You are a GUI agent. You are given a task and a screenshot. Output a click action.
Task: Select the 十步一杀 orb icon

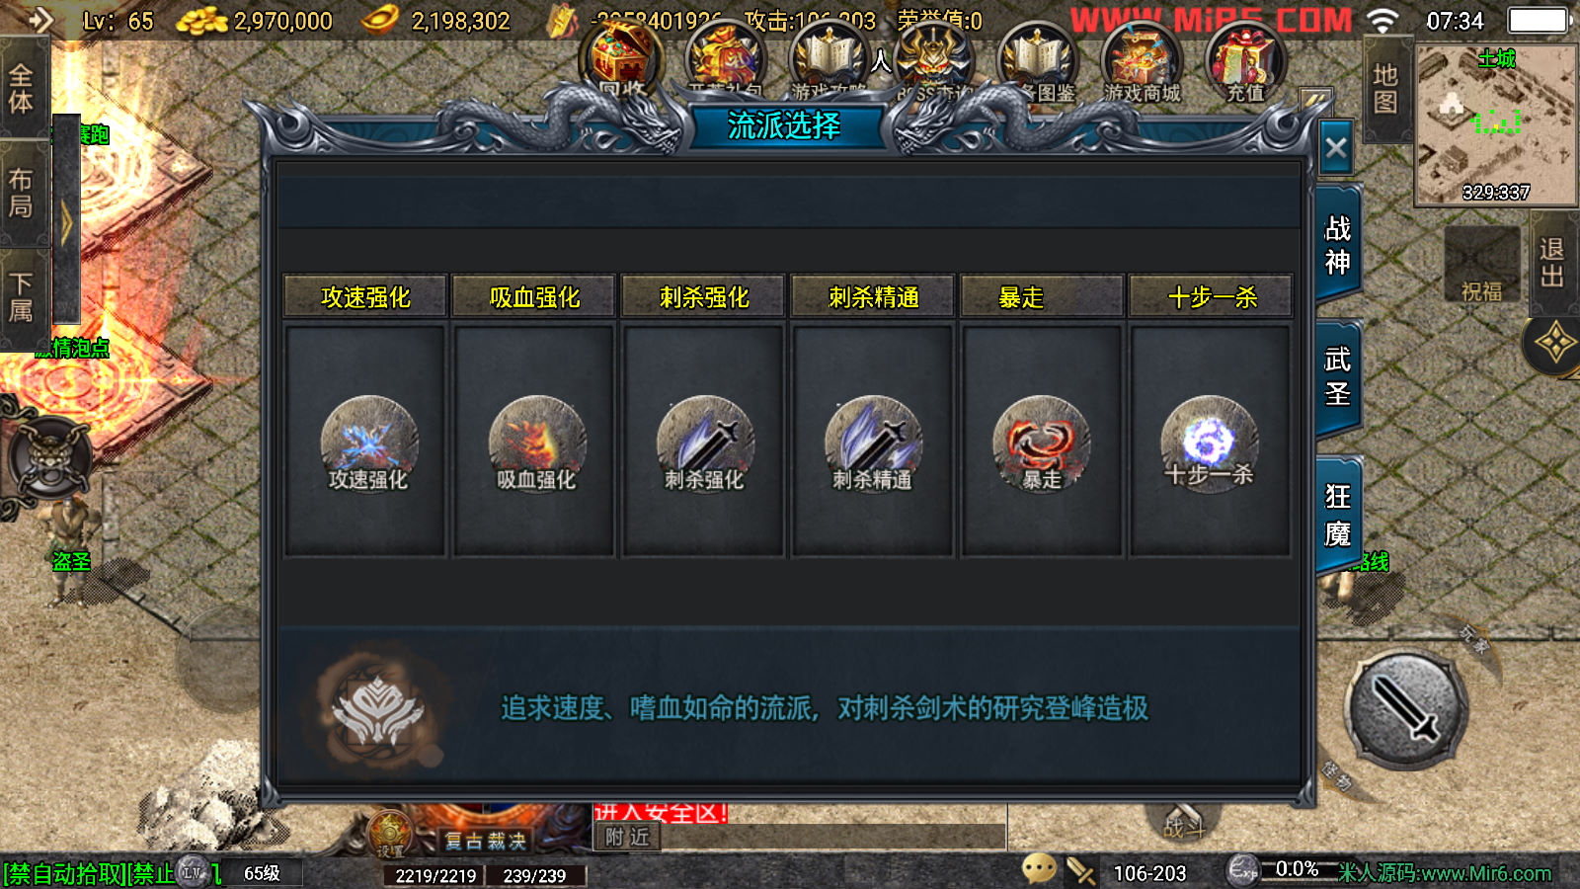1209,443
